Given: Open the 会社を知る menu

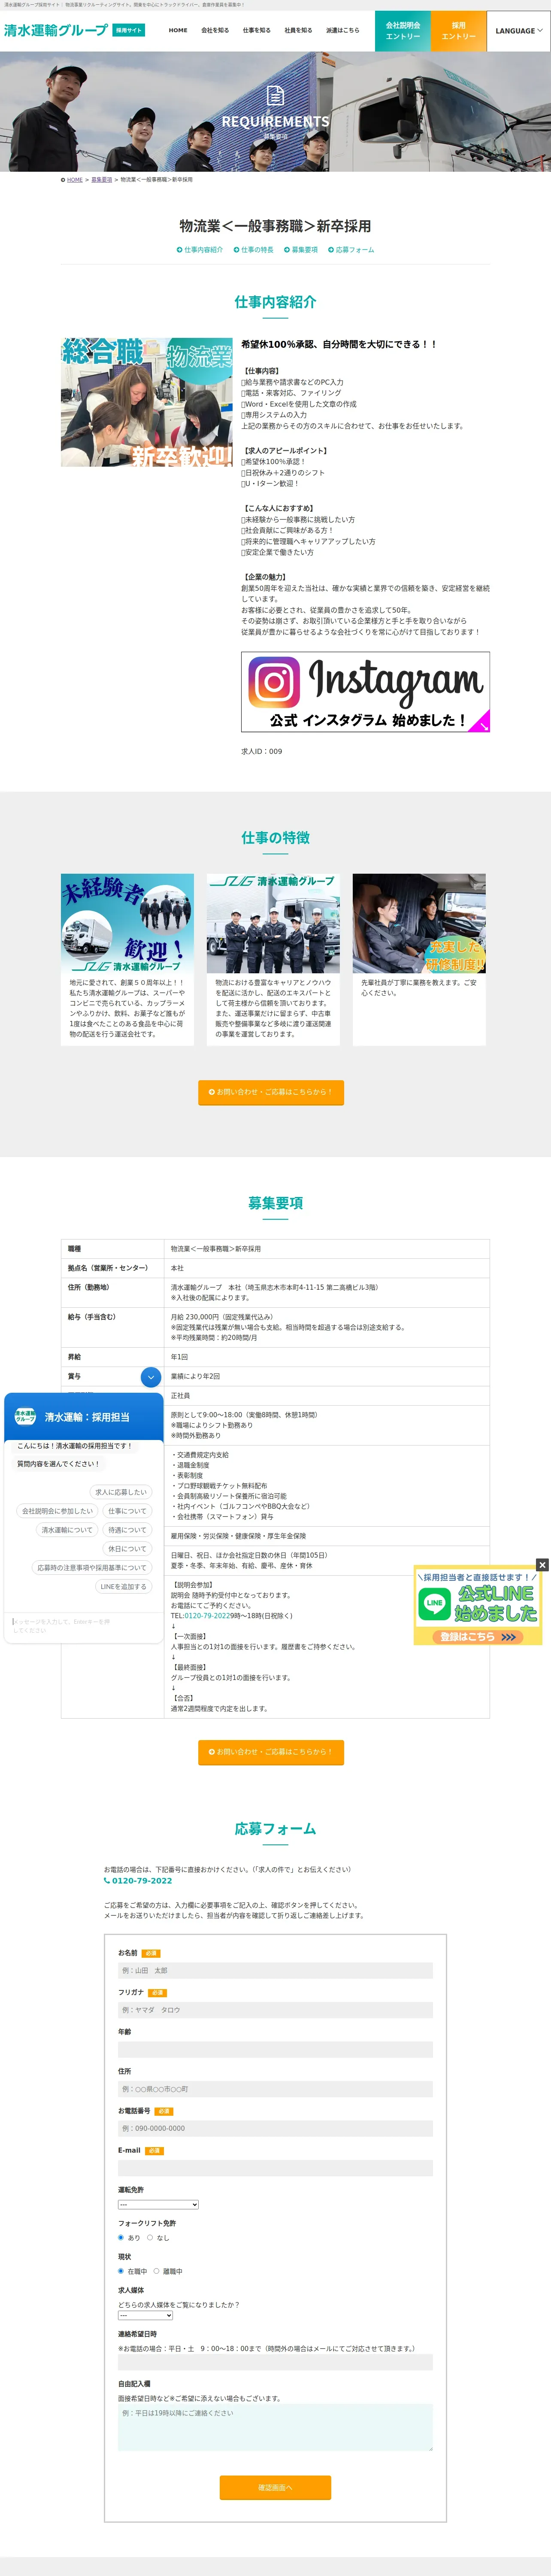Looking at the screenshot, I should (215, 30).
